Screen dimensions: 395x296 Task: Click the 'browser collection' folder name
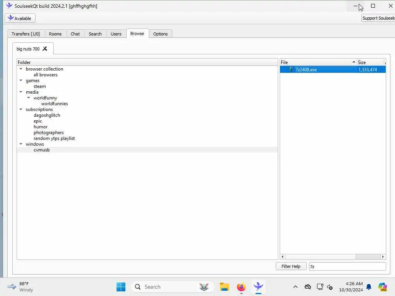coord(44,69)
